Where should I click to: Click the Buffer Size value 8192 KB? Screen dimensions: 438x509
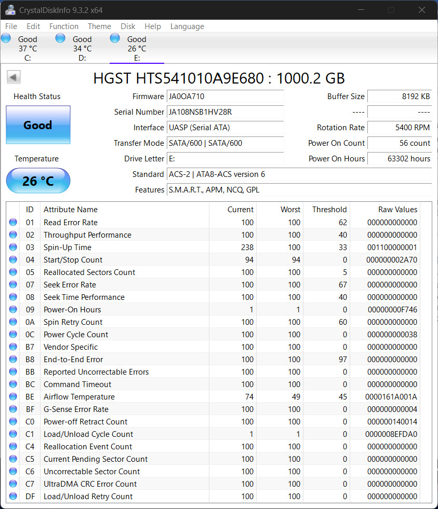point(400,97)
